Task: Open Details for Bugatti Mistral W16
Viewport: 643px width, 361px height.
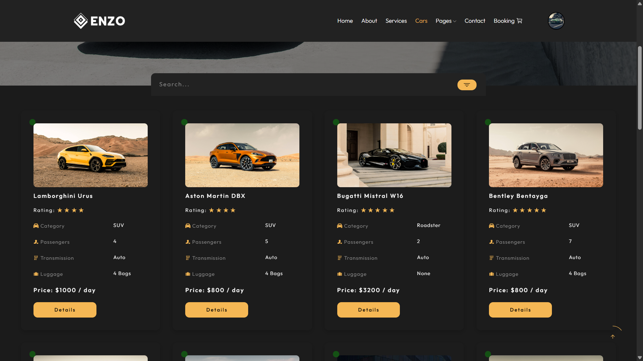Action: point(368,310)
